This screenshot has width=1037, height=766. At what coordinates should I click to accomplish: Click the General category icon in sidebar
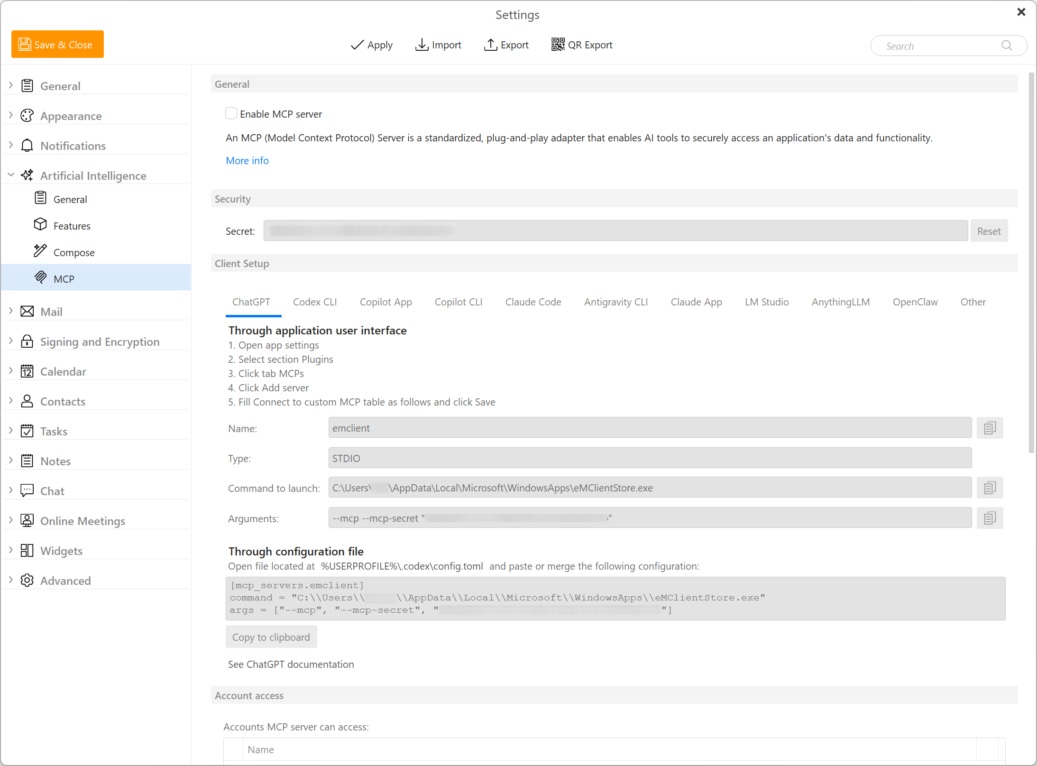28,86
